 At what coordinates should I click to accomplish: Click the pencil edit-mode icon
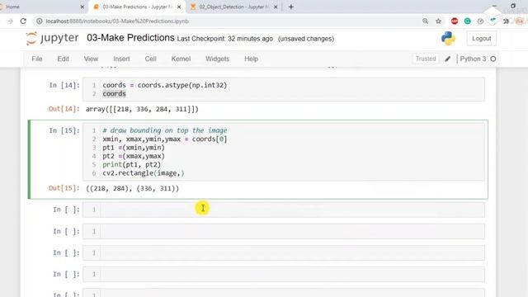coord(447,59)
